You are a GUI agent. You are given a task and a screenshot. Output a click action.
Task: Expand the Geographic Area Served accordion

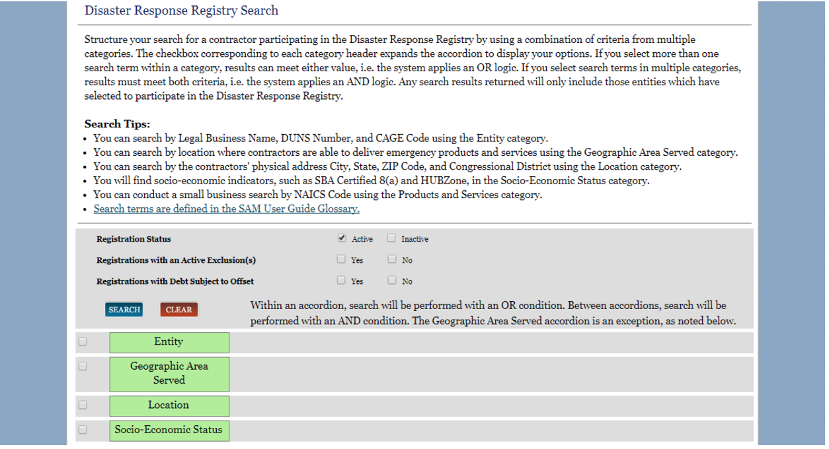point(169,374)
